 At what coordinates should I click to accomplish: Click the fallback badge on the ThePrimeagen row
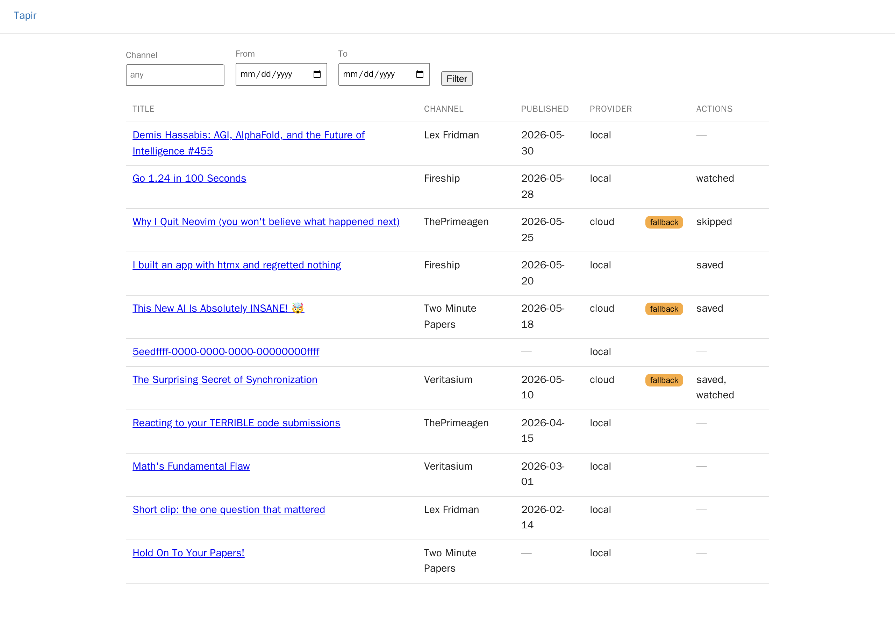click(664, 222)
